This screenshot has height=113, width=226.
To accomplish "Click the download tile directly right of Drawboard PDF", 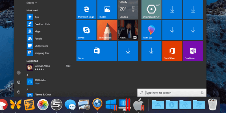I will pyautogui.click(x=172, y=10).
